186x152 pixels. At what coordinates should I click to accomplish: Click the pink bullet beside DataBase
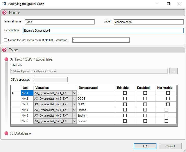(x=6, y=133)
